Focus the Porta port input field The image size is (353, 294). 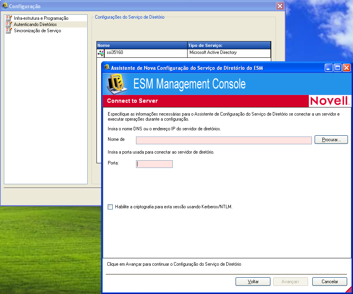click(154, 164)
